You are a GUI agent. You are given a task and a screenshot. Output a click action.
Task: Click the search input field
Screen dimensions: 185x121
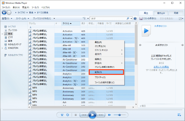(x=108, y=19)
